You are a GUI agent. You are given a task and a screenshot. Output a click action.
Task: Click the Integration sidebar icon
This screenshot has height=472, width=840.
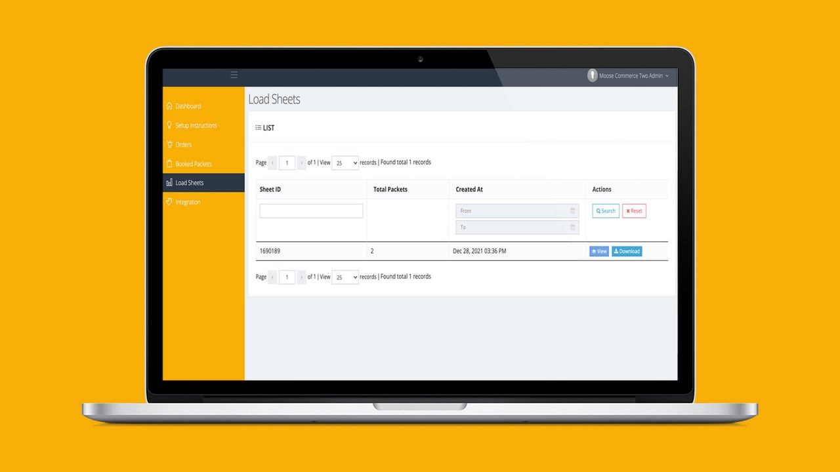pyautogui.click(x=169, y=202)
